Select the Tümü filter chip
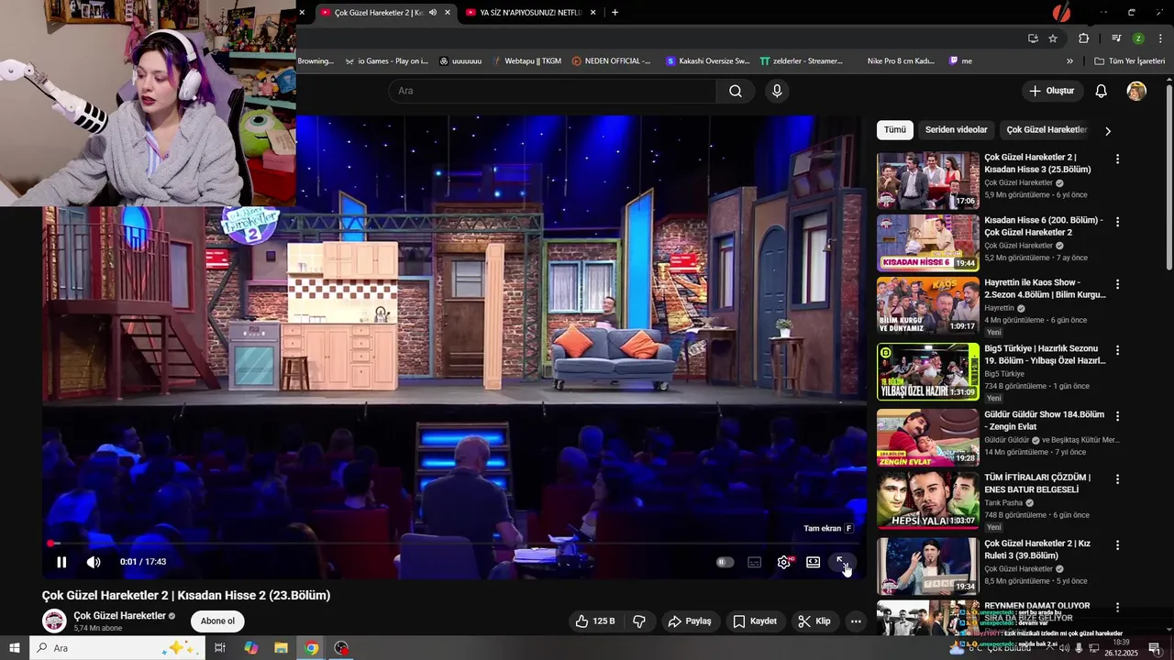This screenshot has height=660, width=1174. coord(894,130)
